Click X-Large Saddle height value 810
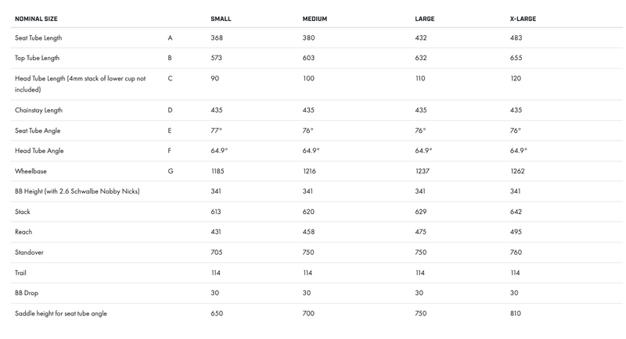626x339 pixels. click(x=516, y=313)
